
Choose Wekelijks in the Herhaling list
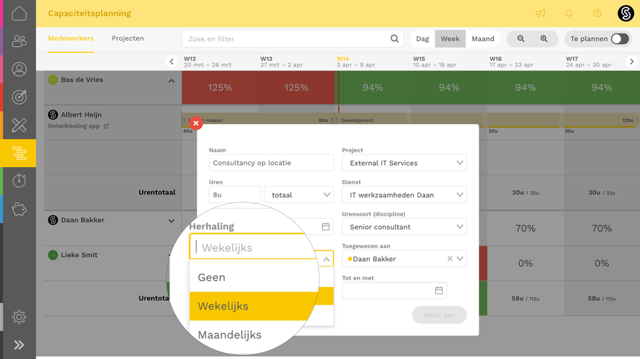(253, 306)
